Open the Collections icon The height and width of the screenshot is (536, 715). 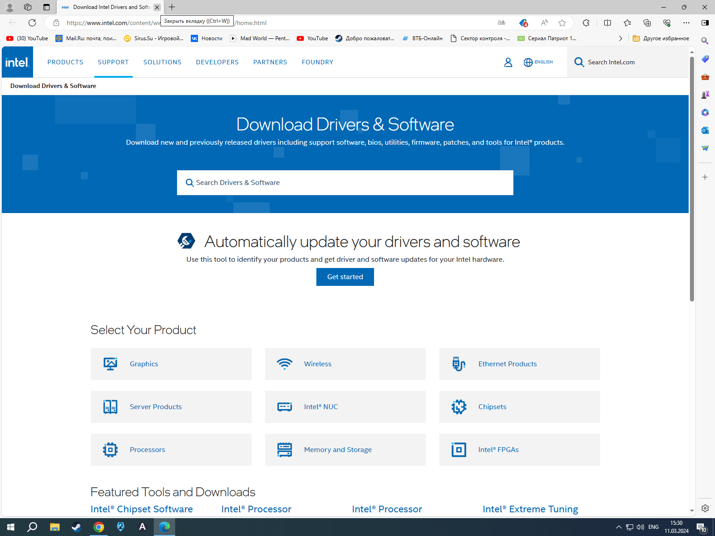point(647,23)
